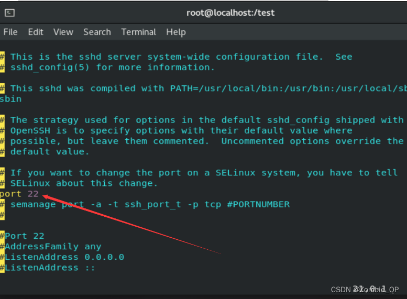Open the Help menu

(176, 32)
